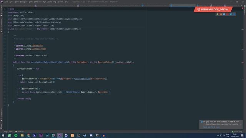
Task: Open the Refactor menu
Action: pyautogui.click(x=38, y=2)
